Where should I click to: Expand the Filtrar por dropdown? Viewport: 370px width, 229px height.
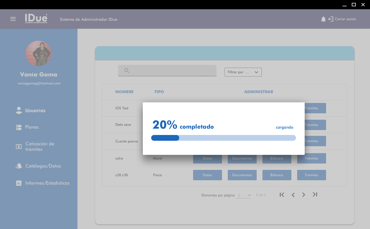coord(243,72)
